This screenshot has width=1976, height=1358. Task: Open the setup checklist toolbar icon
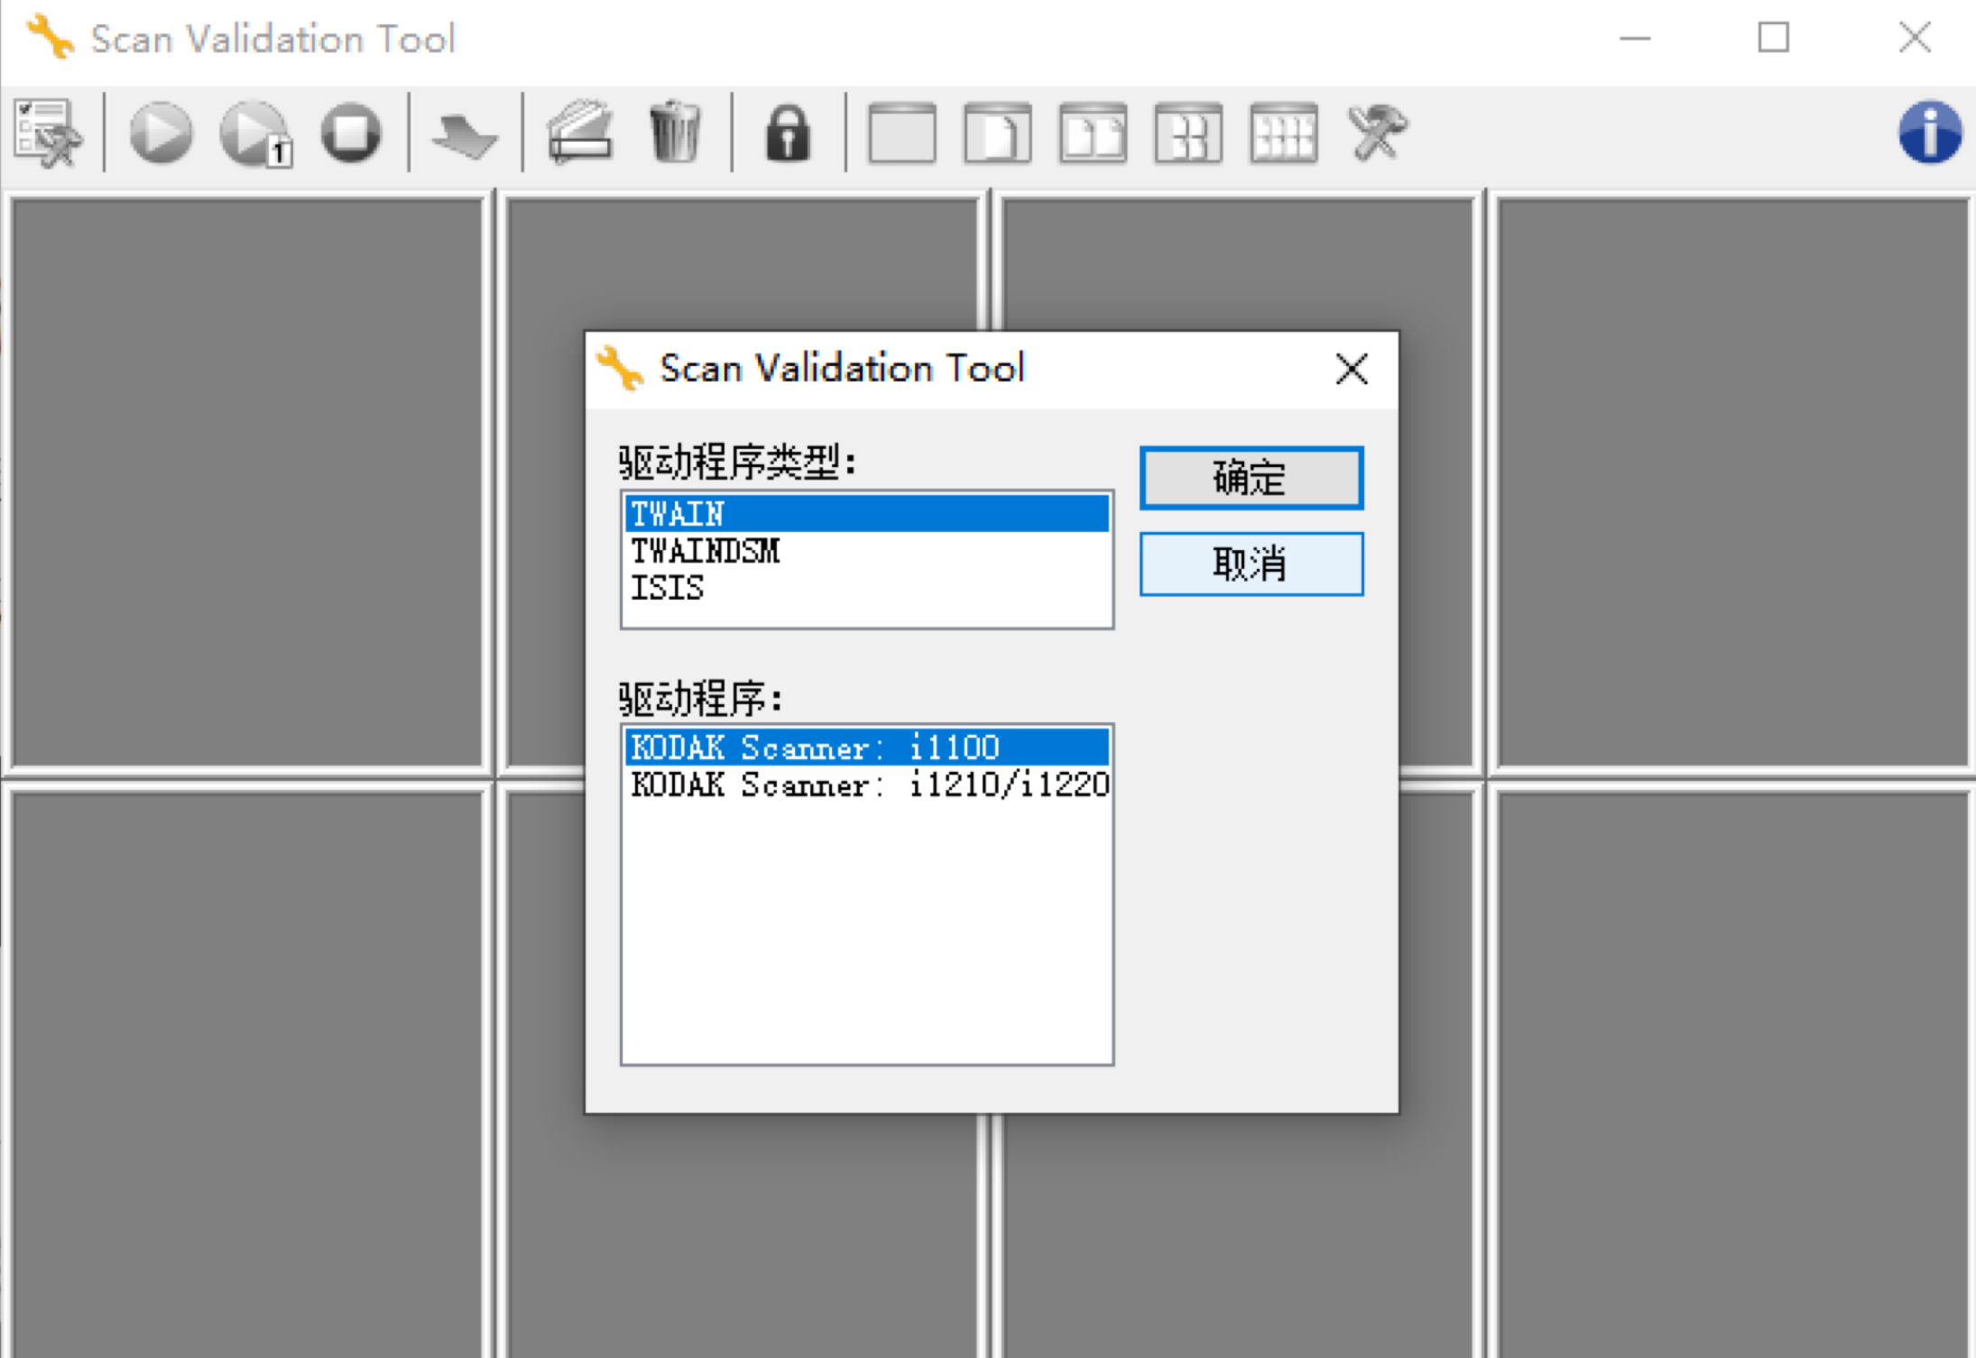point(49,133)
